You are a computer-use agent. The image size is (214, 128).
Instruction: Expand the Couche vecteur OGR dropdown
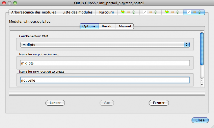pos(105,45)
